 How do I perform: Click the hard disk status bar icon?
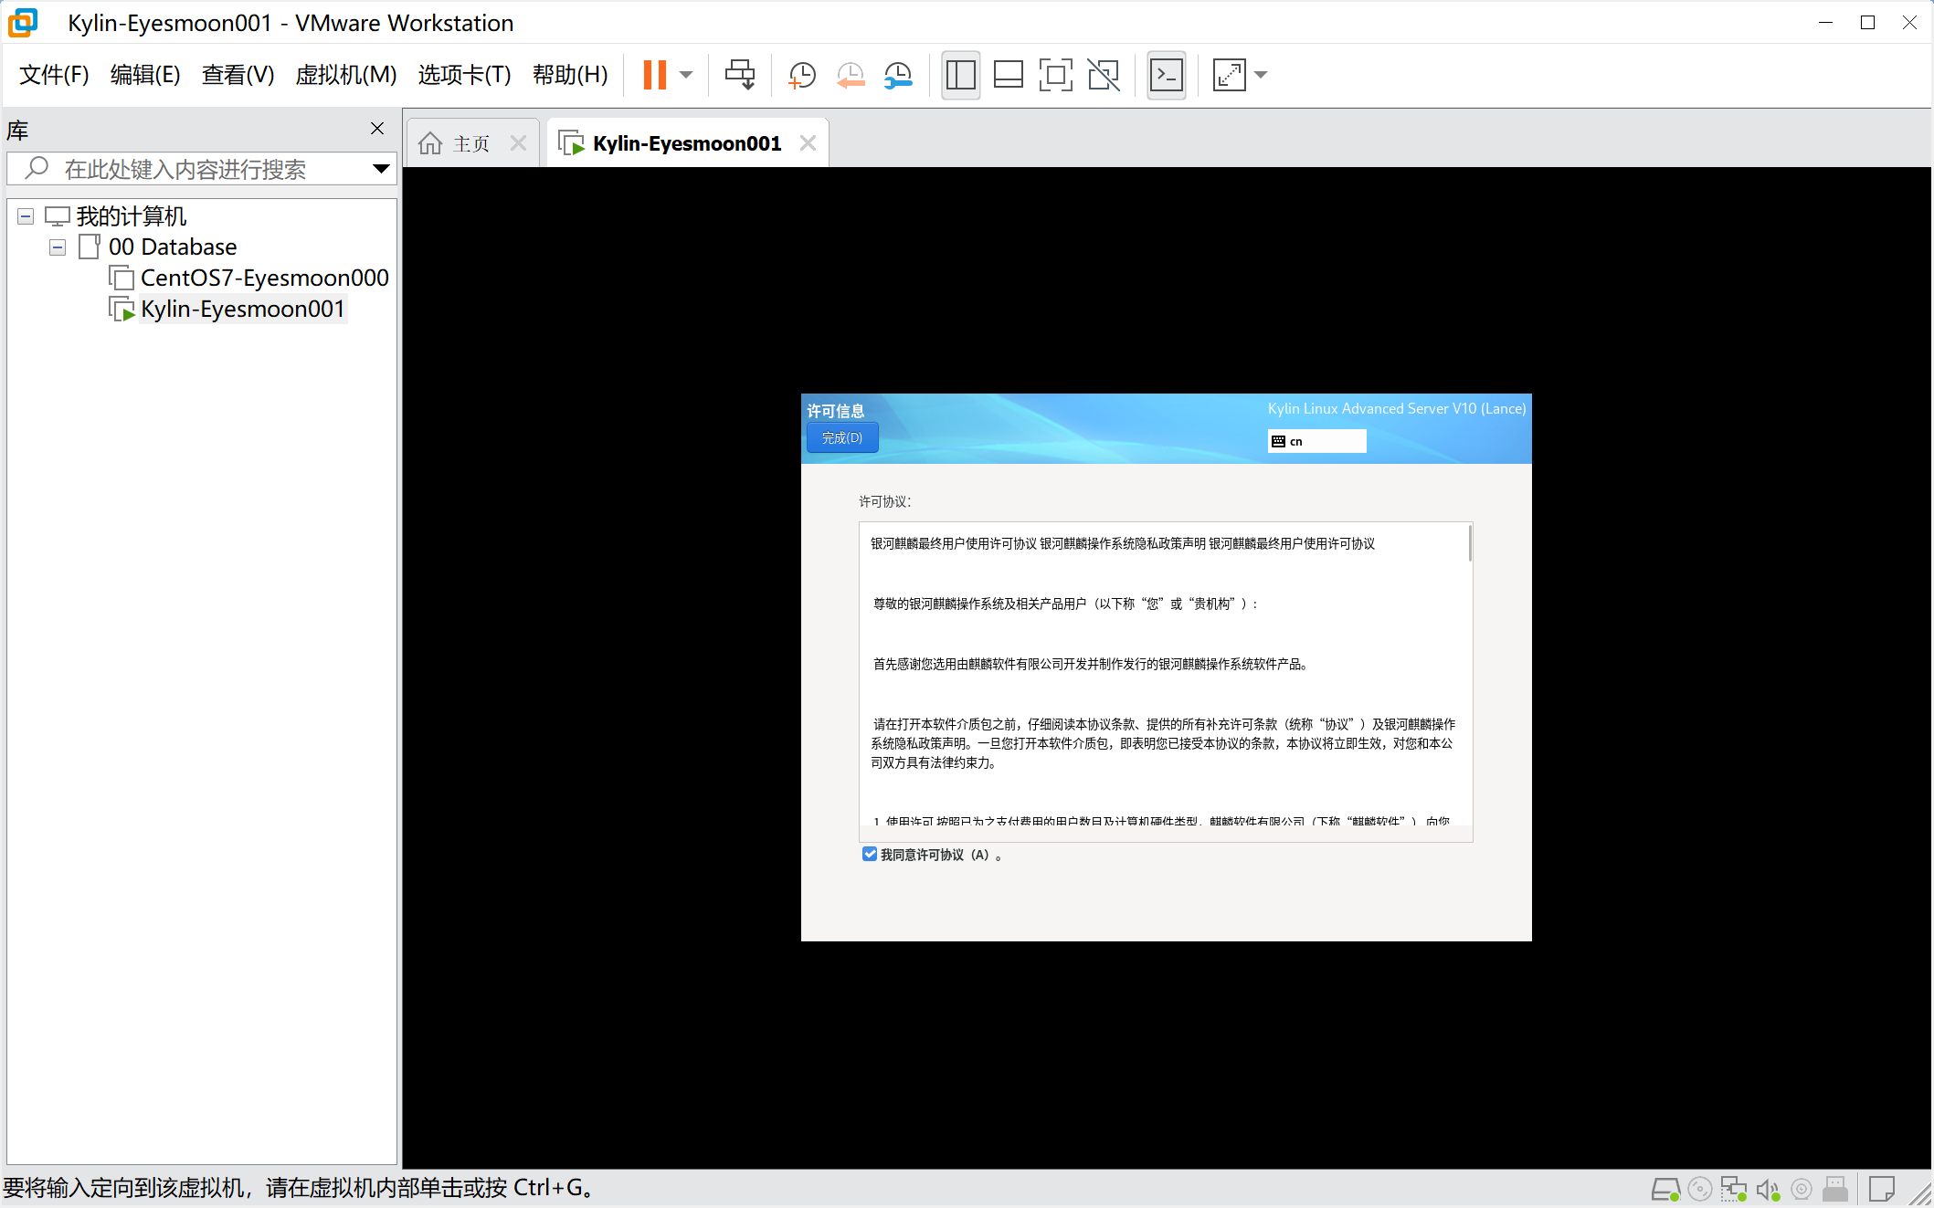pyautogui.click(x=1665, y=1190)
